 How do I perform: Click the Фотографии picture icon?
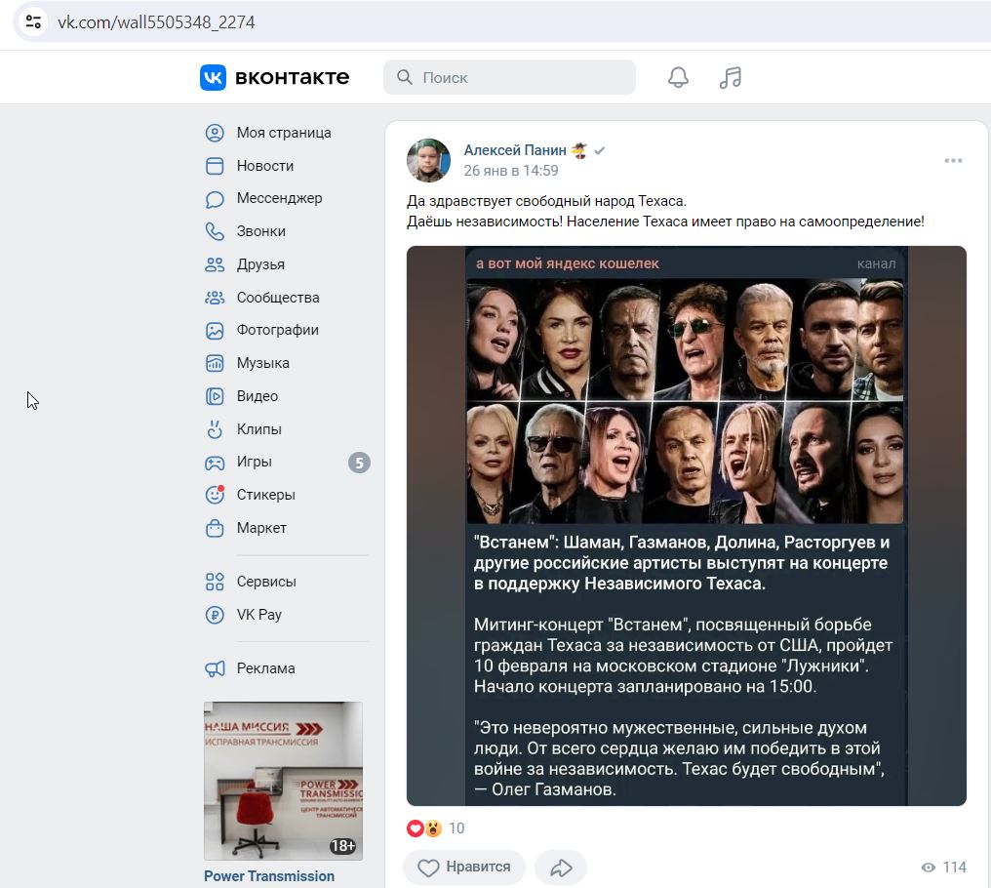click(215, 330)
